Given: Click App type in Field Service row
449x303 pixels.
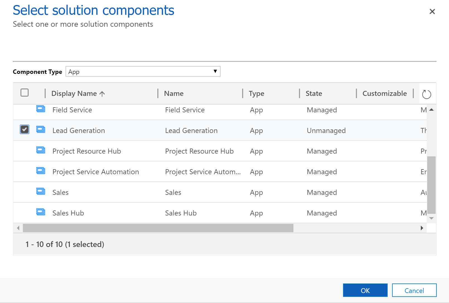Looking at the screenshot, I should (256, 110).
